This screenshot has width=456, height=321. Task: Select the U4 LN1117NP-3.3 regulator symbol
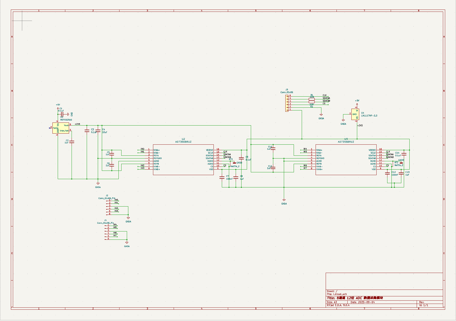click(355, 114)
